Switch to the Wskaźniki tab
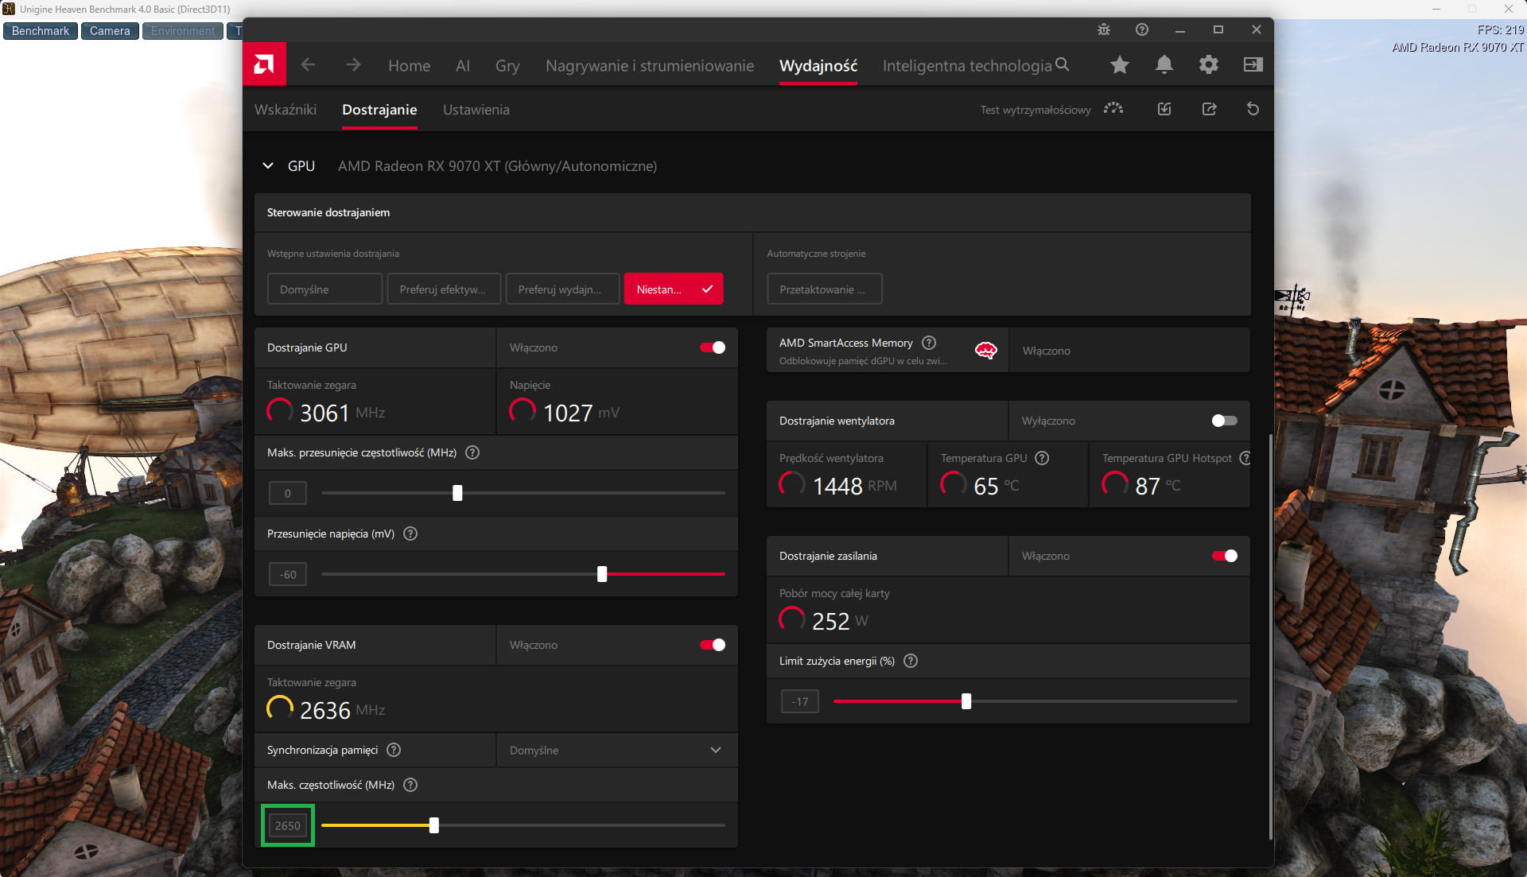This screenshot has width=1527, height=877. pyautogui.click(x=286, y=110)
